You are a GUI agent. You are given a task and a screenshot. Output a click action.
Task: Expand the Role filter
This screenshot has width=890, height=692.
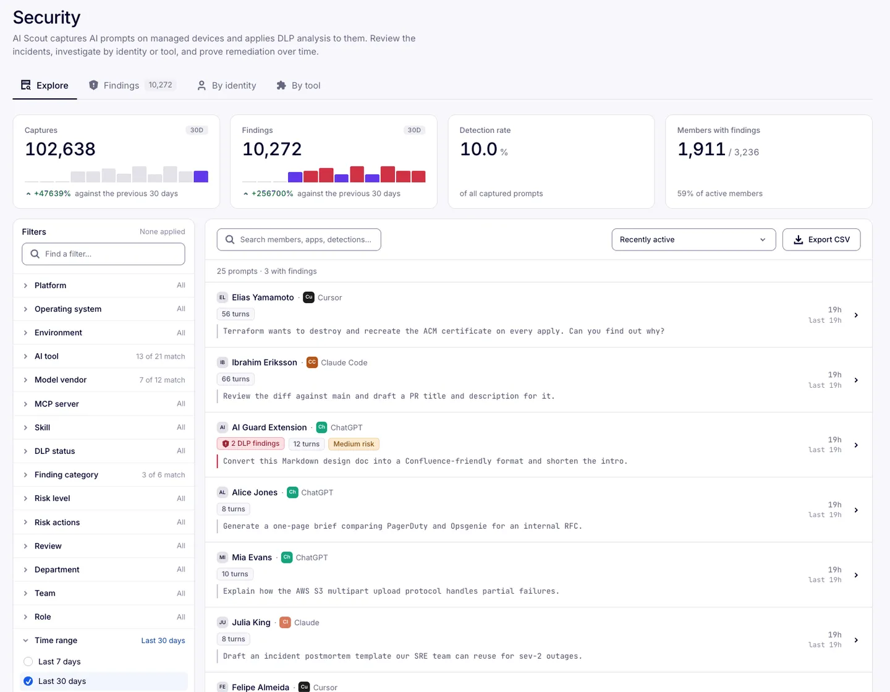104,617
